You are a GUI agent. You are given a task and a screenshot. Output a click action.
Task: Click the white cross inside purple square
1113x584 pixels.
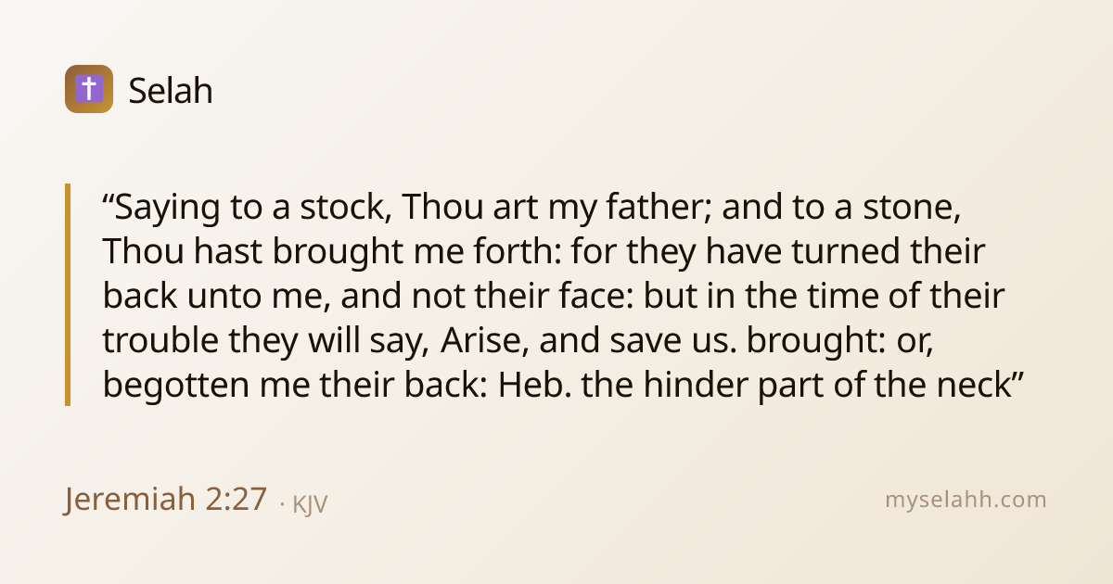[89, 89]
